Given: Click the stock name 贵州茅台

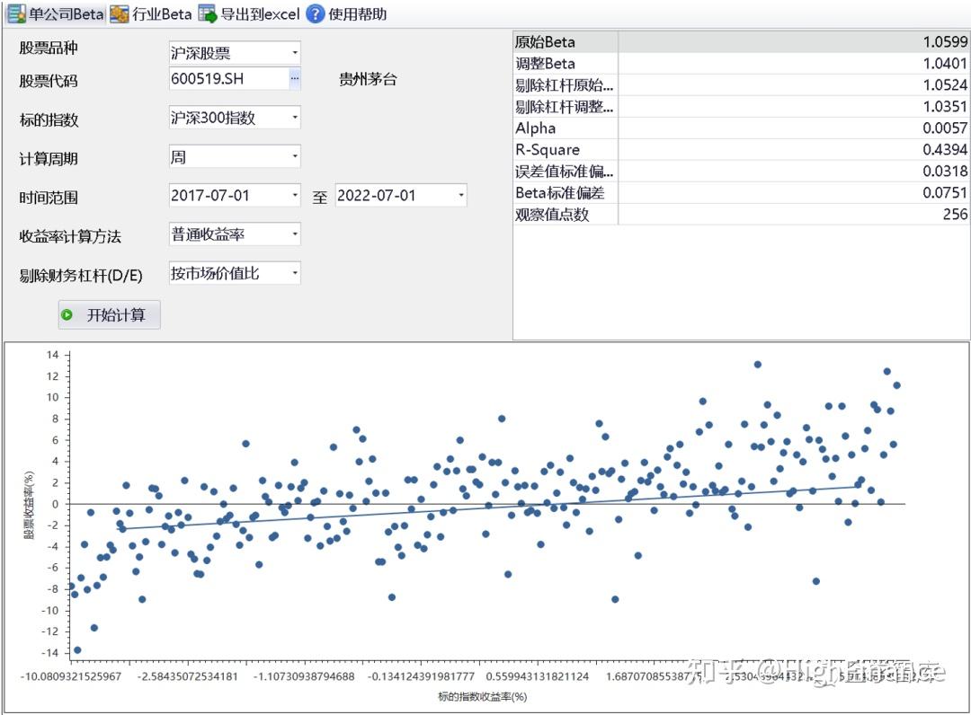Looking at the screenshot, I should pos(368,79).
